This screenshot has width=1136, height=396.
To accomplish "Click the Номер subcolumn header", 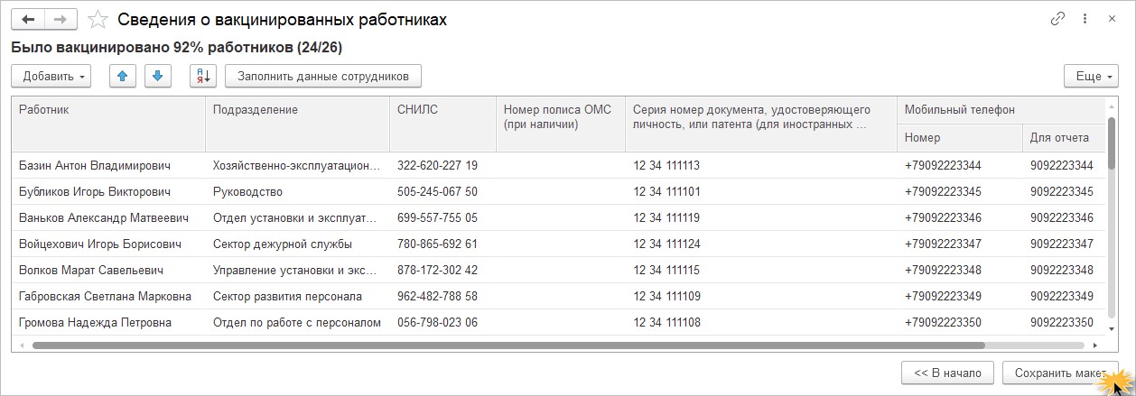I will point(960,138).
